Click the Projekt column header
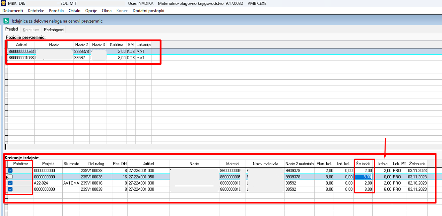The image size is (442, 216). point(48,163)
